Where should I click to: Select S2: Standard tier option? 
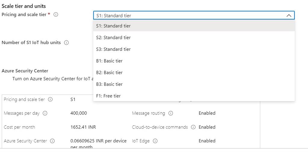194,37
